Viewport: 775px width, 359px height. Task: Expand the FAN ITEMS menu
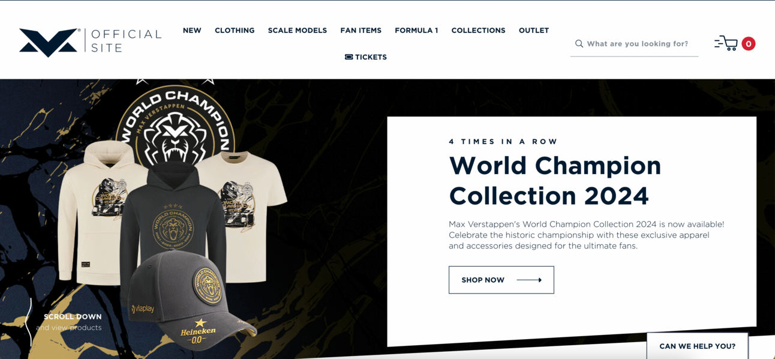click(x=361, y=31)
